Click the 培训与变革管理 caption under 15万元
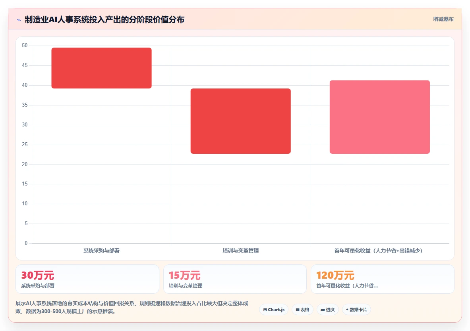This screenshot has height=331, width=470. pyautogui.click(x=186, y=285)
